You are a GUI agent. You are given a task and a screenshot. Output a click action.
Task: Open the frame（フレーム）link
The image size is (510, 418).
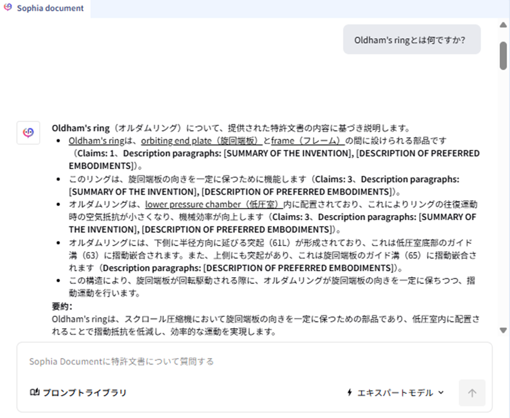click(308, 141)
